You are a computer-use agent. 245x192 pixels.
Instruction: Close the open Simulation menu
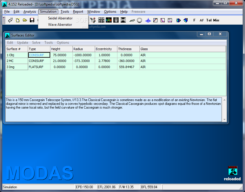pyautogui.click(x=48, y=12)
